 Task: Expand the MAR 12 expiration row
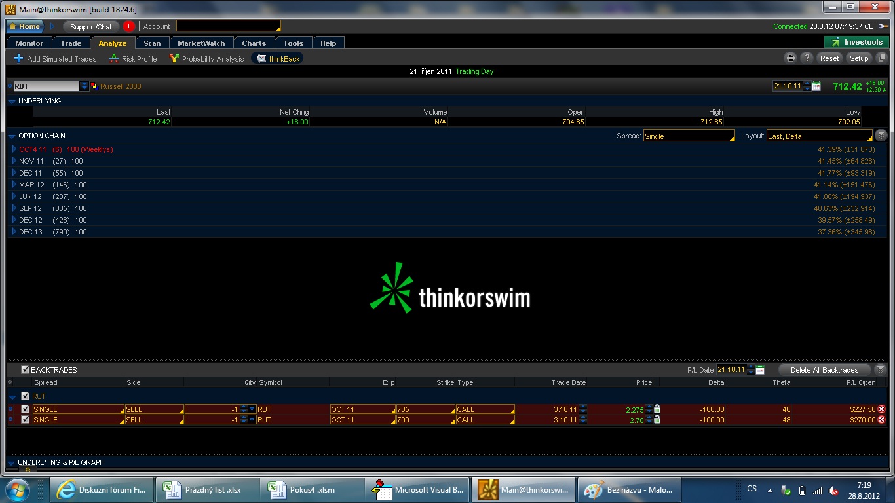tap(14, 185)
